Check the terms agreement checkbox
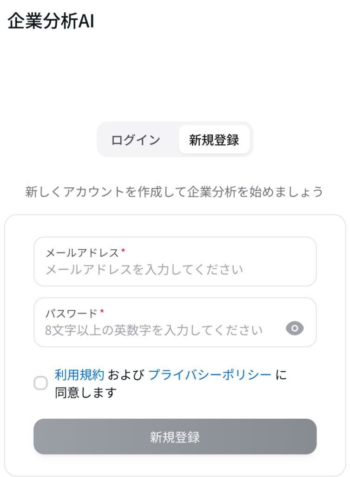350x477 pixels. click(x=41, y=383)
